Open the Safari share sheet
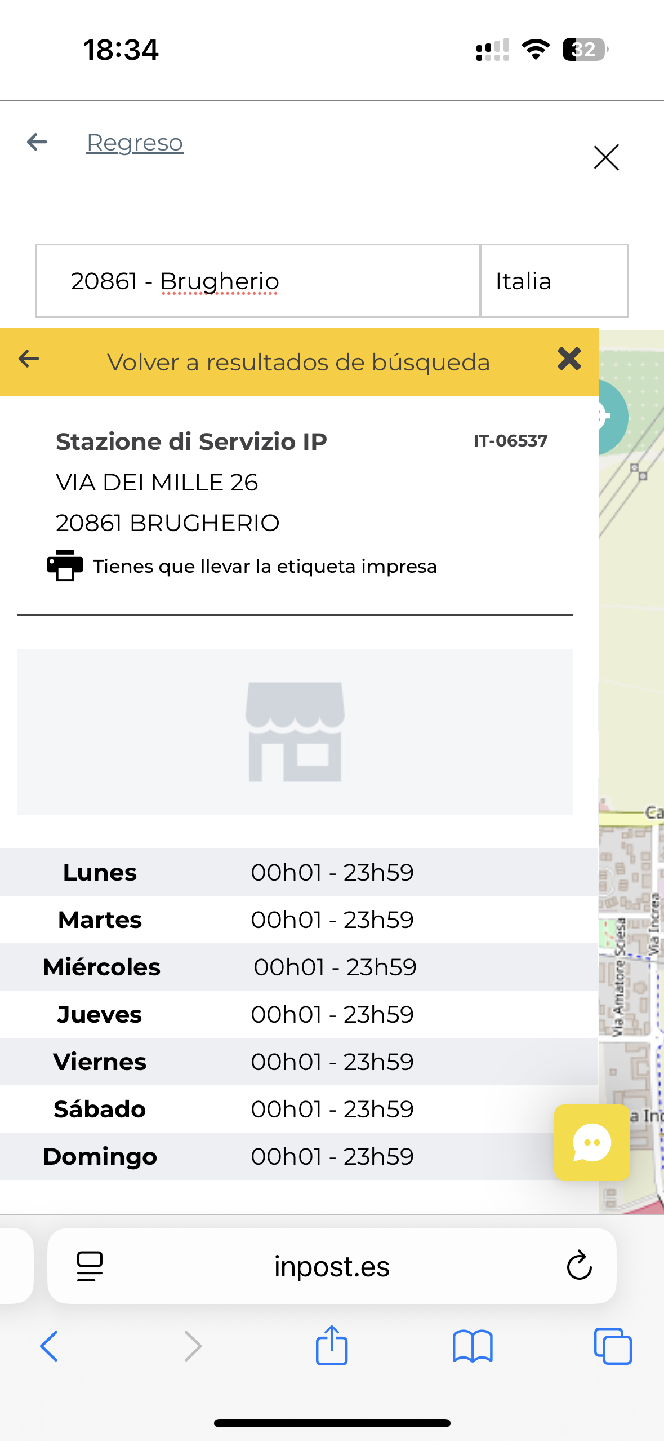The height and width of the screenshot is (1441, 664). click(x=332, y=1345)
